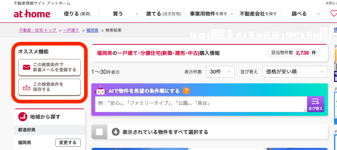
Task: Open the 借りる (賃貸) menu
Action: point(77,14)
